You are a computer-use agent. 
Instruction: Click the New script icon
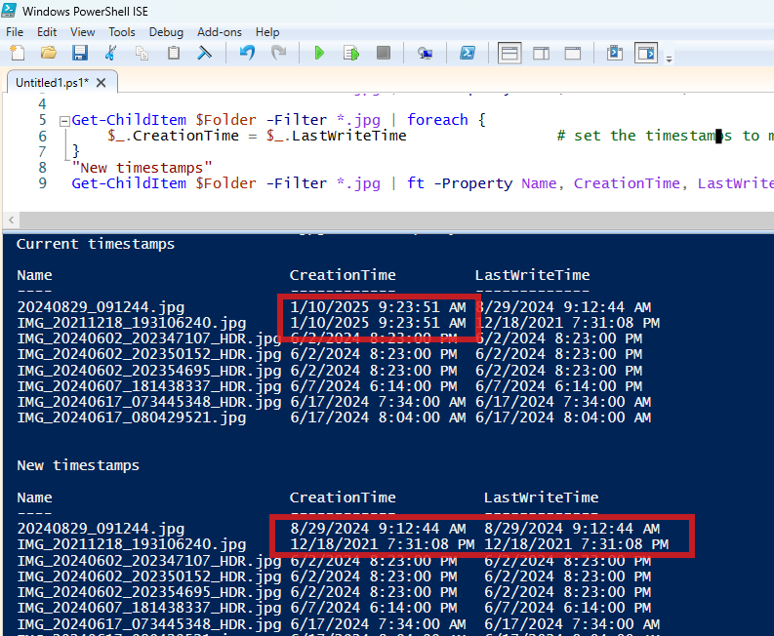click(18, 53)
